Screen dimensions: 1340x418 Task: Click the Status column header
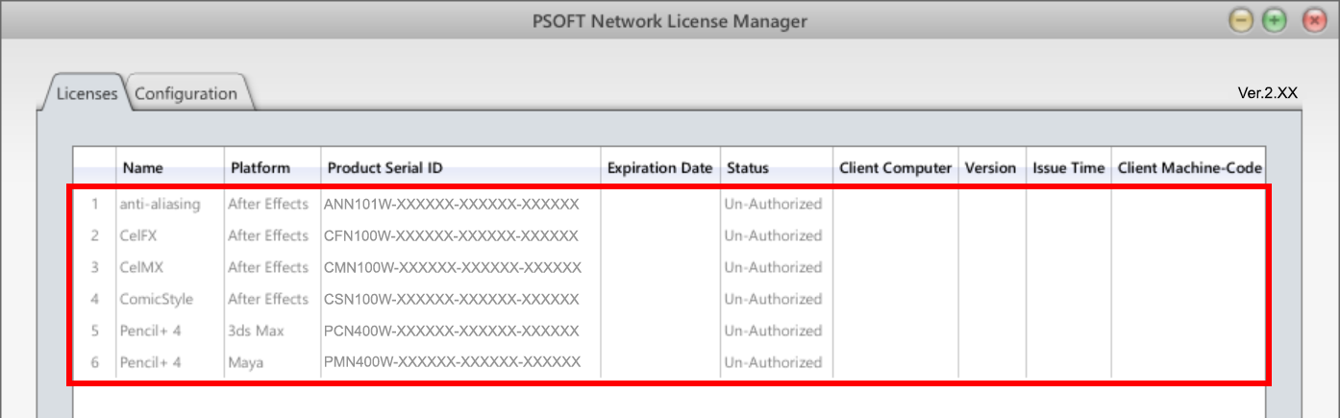pyautogui.click(x=747, y=168)
